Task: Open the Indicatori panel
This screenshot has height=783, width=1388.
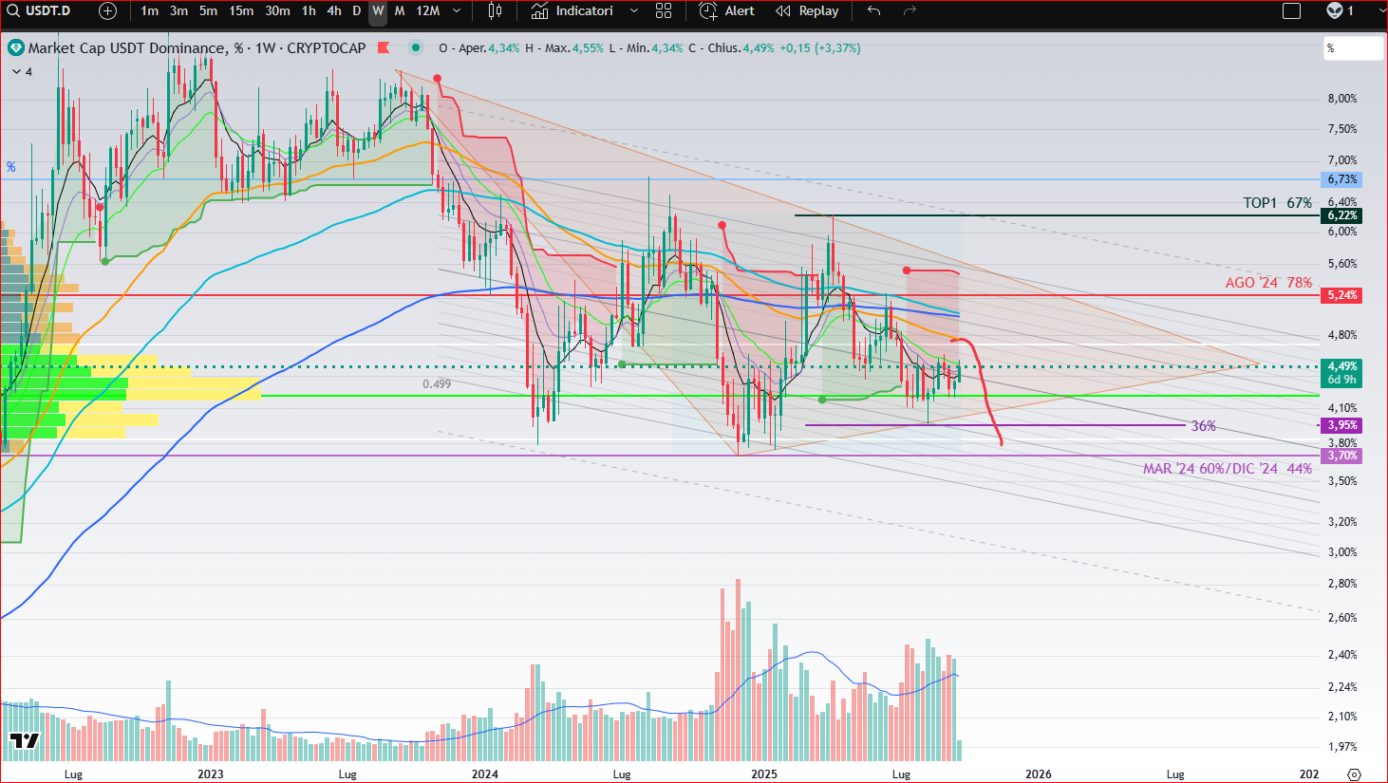Action: [572, 11]
